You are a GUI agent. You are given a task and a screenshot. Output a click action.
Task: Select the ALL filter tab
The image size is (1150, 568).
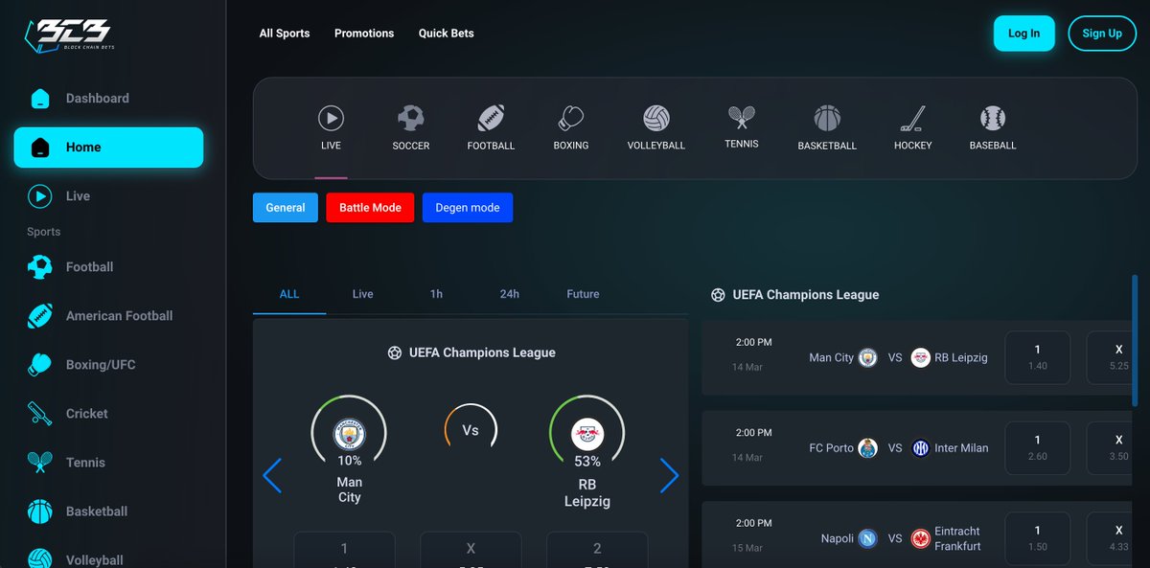pos(289,294)
